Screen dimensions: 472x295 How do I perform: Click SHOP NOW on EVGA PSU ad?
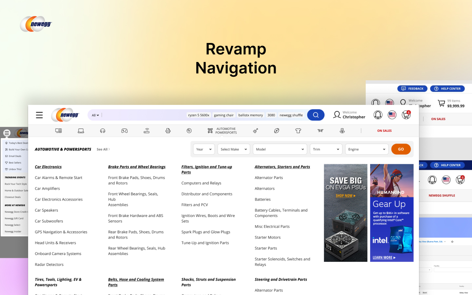[x=345, y=196]
